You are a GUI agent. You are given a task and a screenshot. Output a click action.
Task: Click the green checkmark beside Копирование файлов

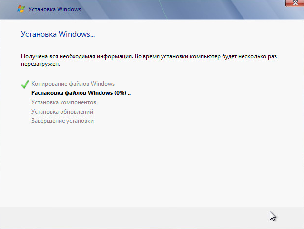click(x=25, y=84)
